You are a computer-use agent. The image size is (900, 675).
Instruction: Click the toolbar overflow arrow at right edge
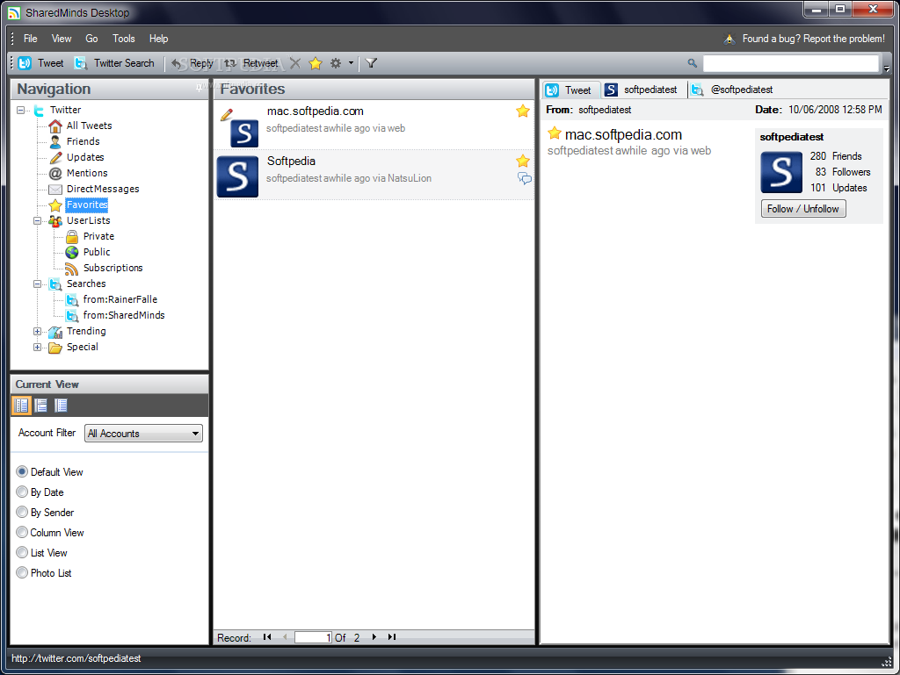(x=887, y=68)
